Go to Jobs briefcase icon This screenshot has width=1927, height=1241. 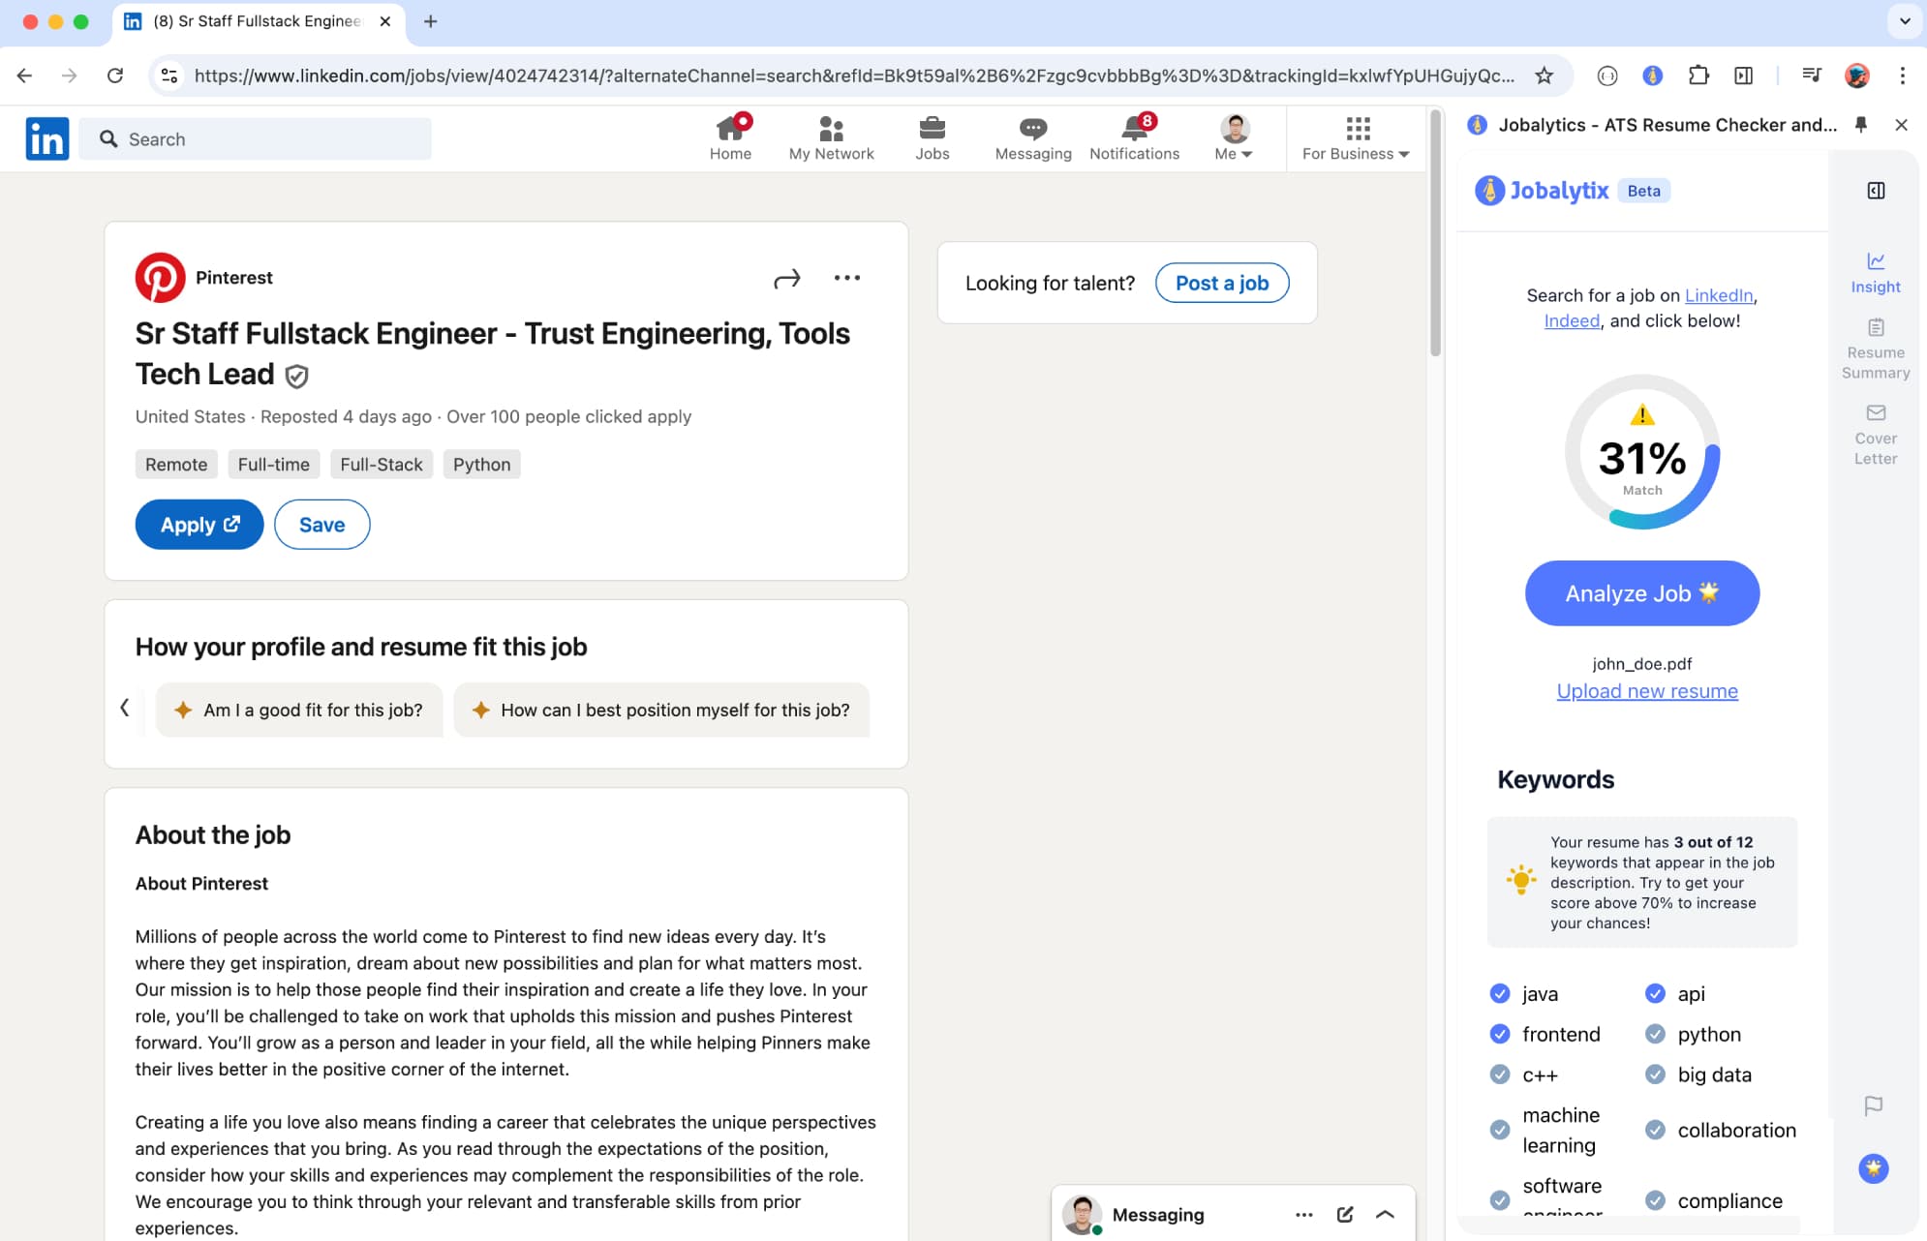(932, 138)
